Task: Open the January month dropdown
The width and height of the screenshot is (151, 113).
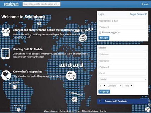Action: click(x=115, y=86)
